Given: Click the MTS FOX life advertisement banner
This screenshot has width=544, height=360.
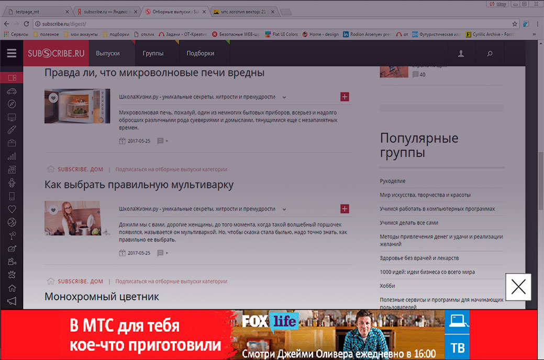Looking at the screenshot, I should point(269,335).
